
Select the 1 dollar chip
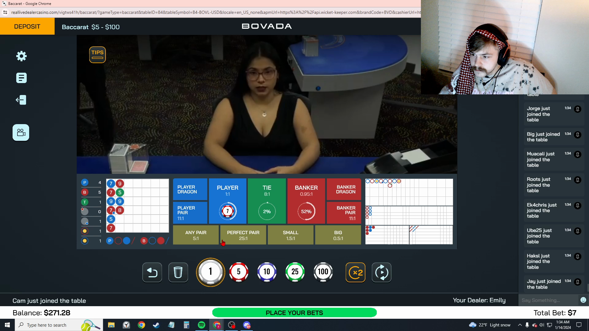coord(210,272)
